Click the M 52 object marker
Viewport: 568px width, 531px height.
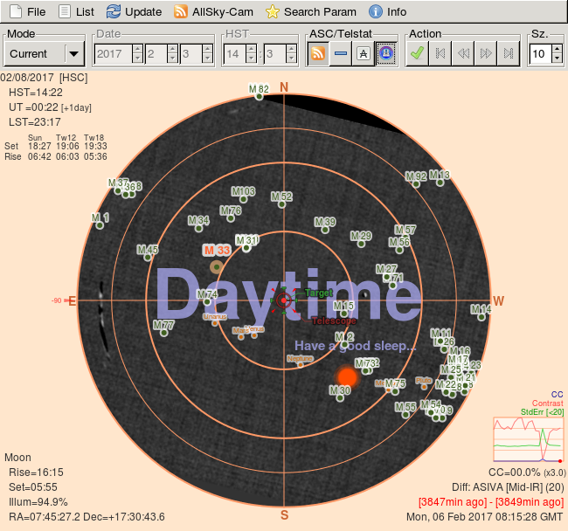coord(282,204)
